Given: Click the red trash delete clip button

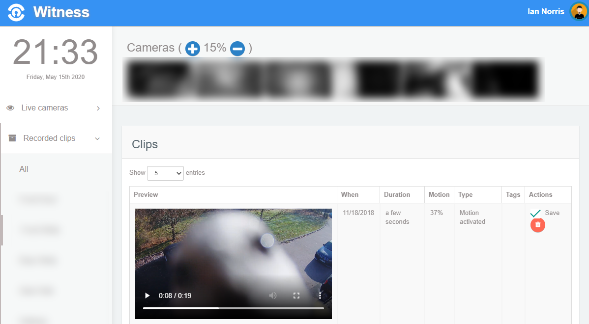Looking at the screenshot, I should click(537, 225).
